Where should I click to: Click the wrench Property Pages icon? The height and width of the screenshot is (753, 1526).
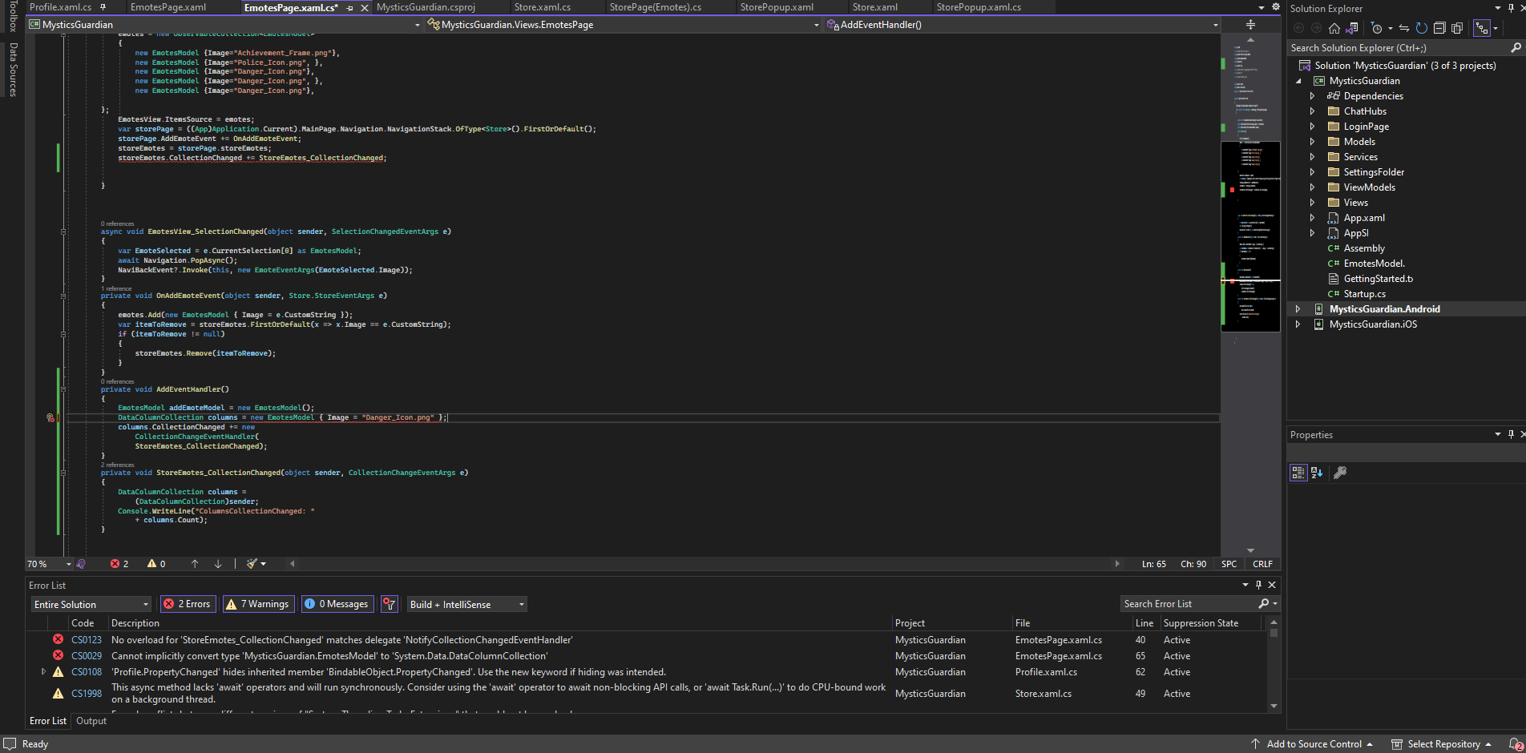[1340, 473]
